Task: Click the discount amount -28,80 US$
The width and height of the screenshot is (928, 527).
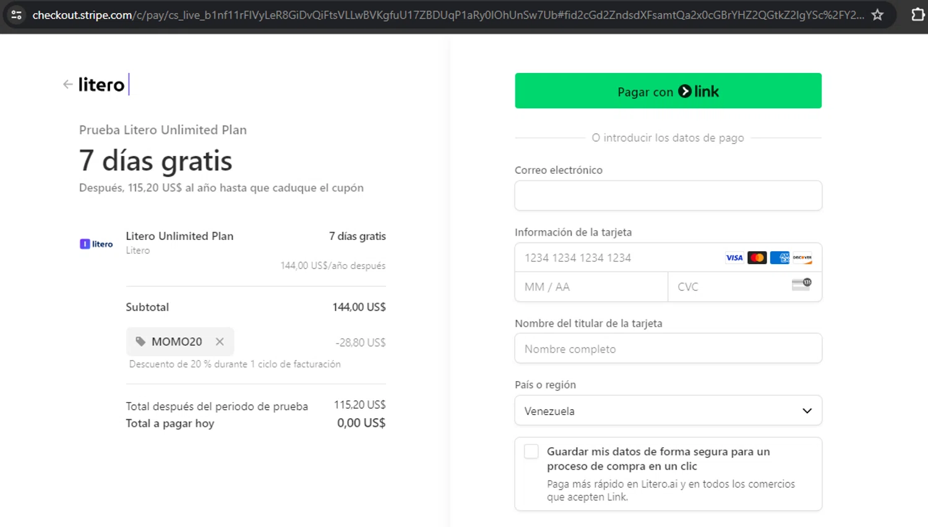Action: (361, 343)
